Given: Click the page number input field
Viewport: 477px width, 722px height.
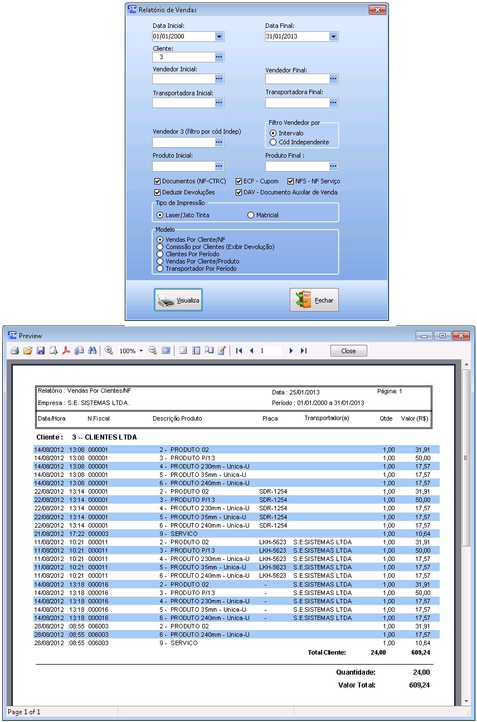Looking at the screenshot, I should pyautogui.click(x=270, y=351).
